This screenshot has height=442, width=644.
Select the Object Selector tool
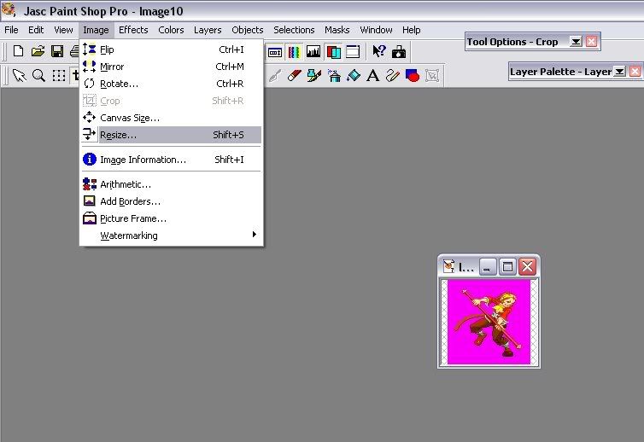click(432, 75)
